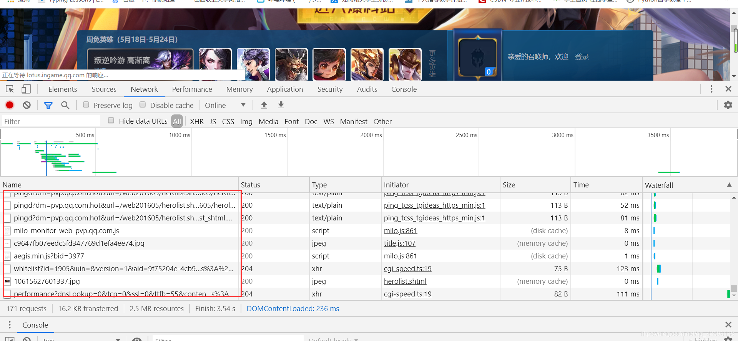This screenshot has height=341, width=738.
Task: Switch to the Console tab in top bar
Action: (404, 89)
